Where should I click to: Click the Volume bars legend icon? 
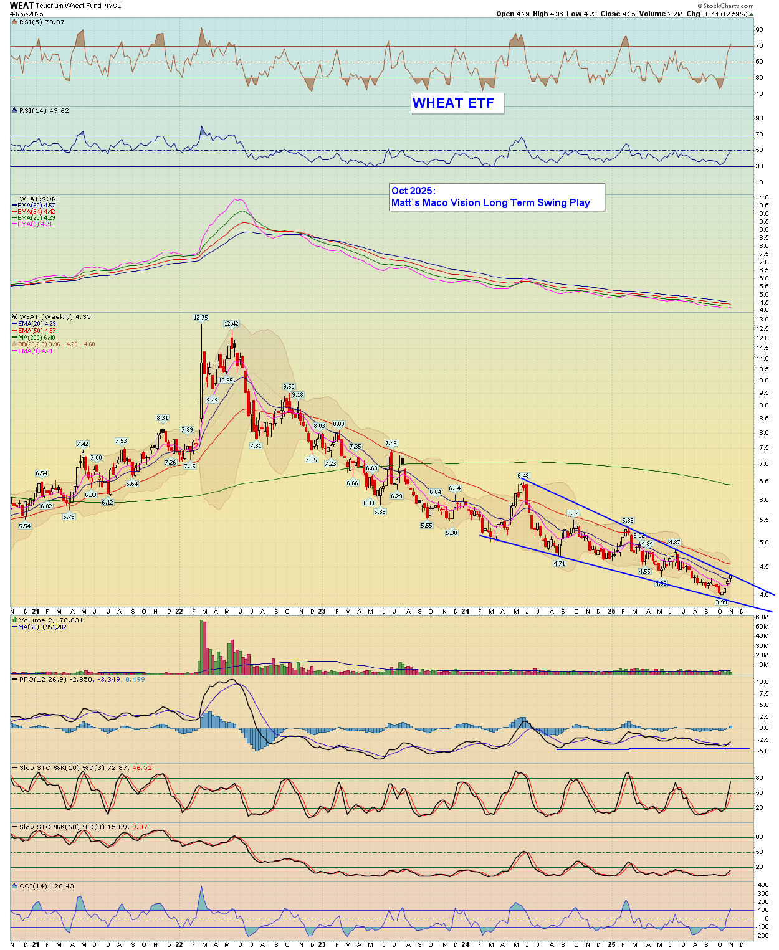pos(15,620)
